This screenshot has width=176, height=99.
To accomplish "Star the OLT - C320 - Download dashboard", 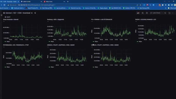I will pos(32,13).
